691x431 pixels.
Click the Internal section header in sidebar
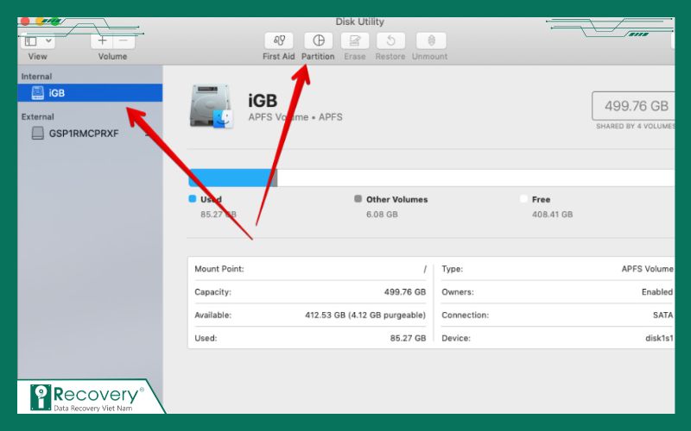(x=37, y=77)
